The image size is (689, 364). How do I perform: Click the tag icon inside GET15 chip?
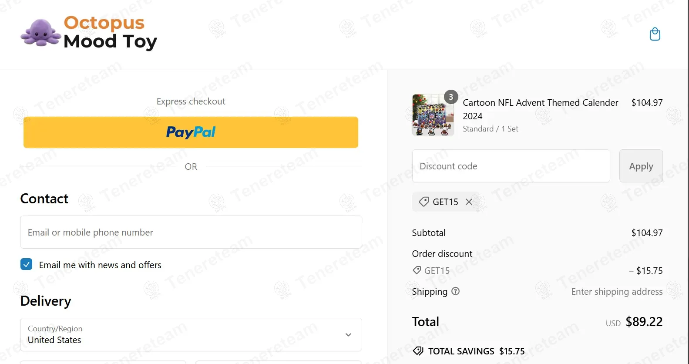point(423,202)
